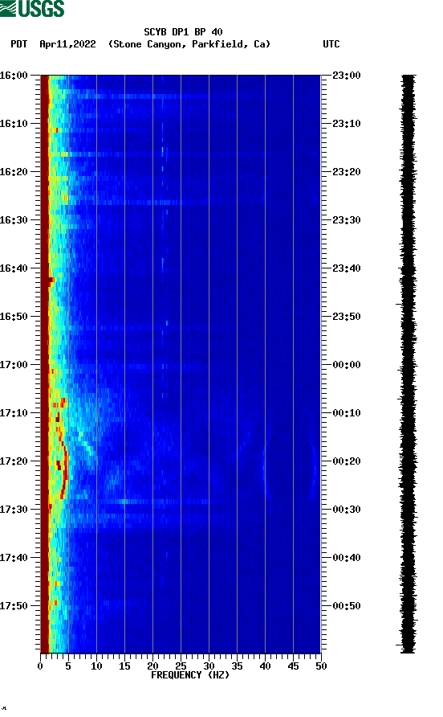
Task: Click the 17:00 PDT time label
Action: pos(14,365)
